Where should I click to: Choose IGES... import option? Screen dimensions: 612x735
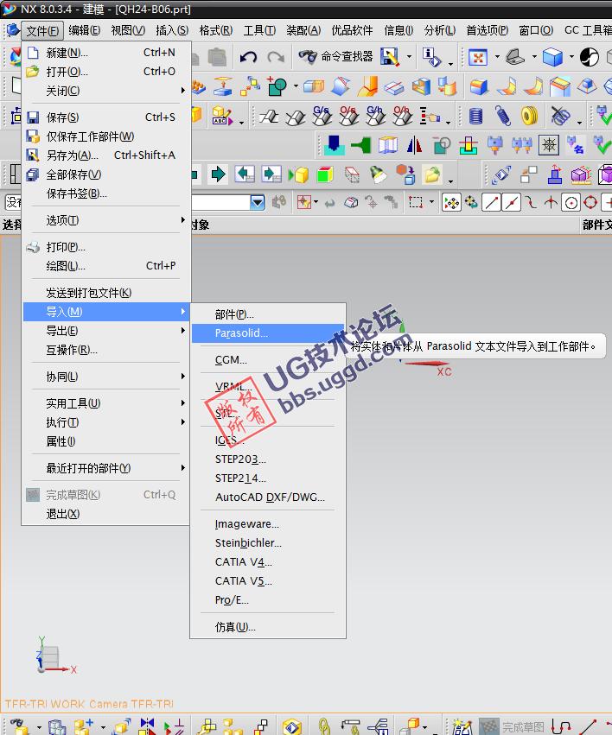[268, 440]
